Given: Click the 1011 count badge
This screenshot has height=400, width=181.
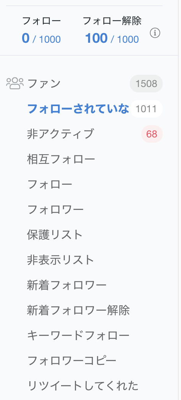Looking at the screenshot, I should pyautogui.click(x=146, y=109).
